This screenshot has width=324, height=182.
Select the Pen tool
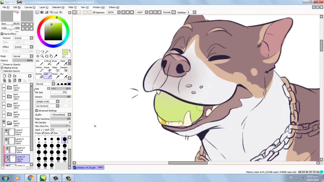[39, 63]
